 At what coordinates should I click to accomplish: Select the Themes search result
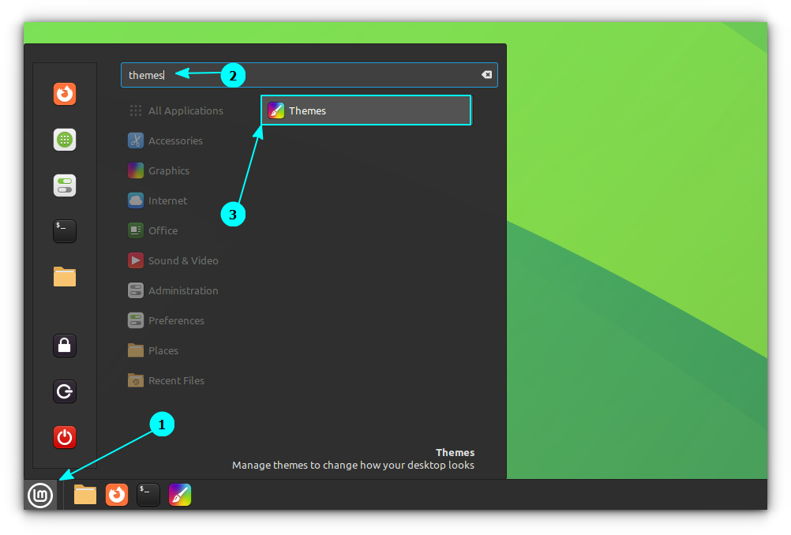click(366, 110)
